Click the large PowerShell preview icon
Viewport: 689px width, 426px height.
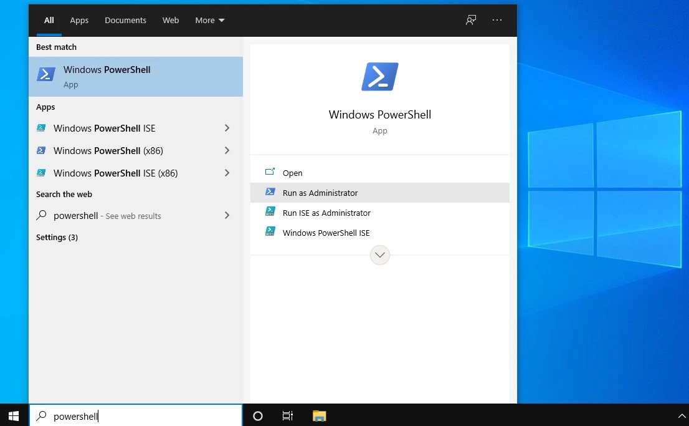(x=380, y=76)
